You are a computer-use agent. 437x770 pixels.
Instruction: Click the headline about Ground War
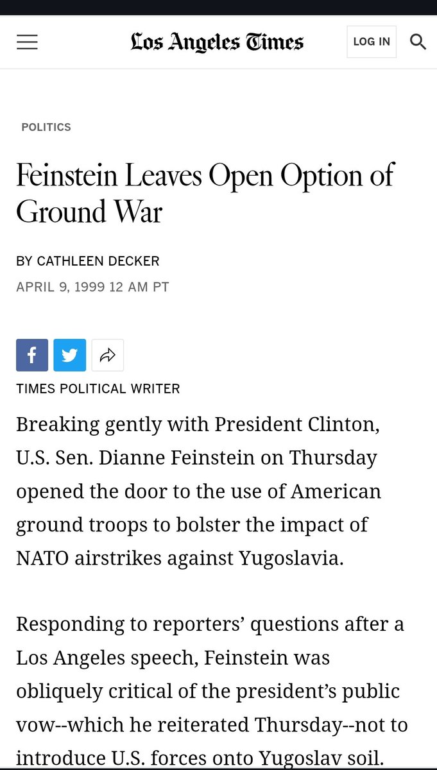click(x=205, y=193)
